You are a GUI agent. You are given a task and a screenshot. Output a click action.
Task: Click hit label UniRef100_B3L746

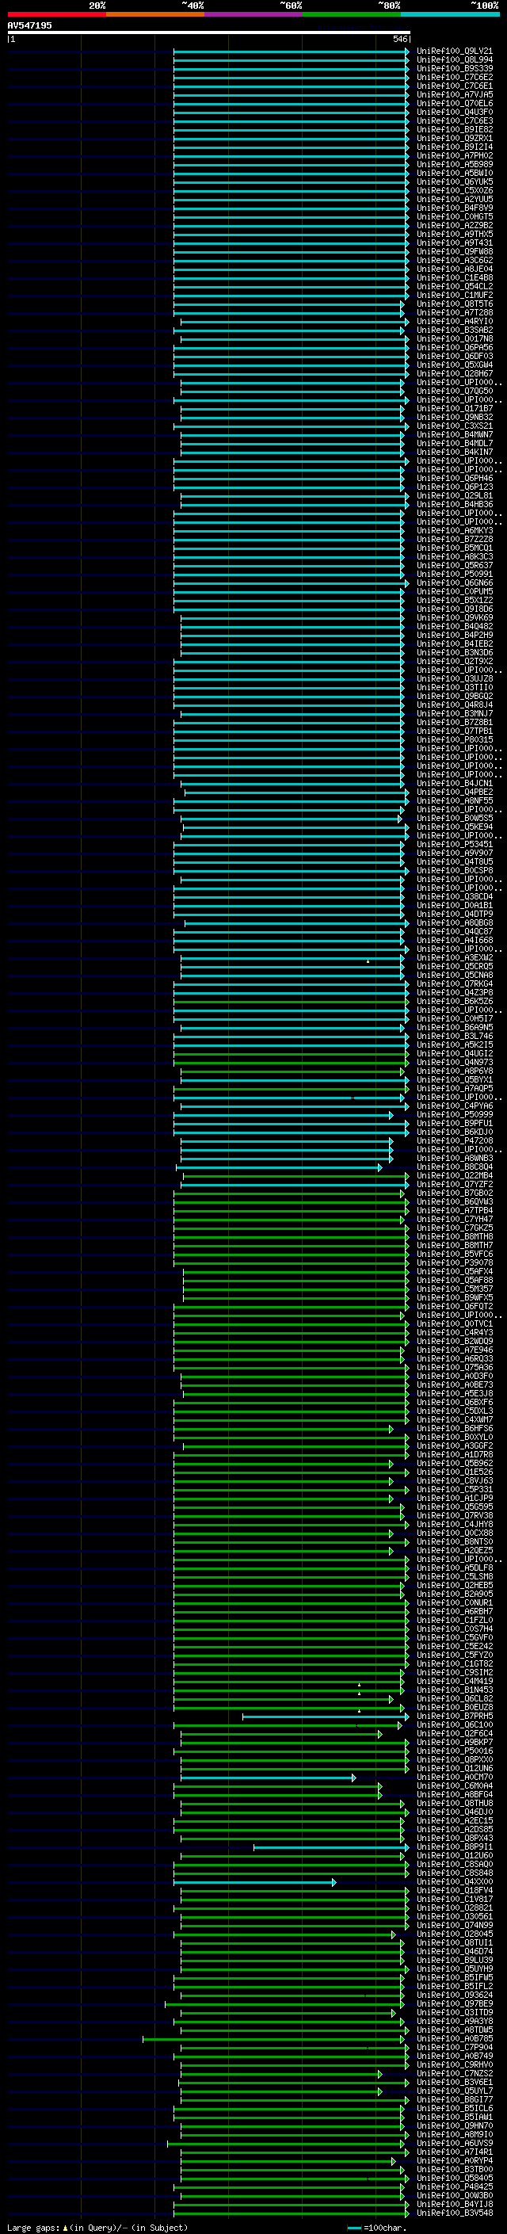tap(454, 1036)
